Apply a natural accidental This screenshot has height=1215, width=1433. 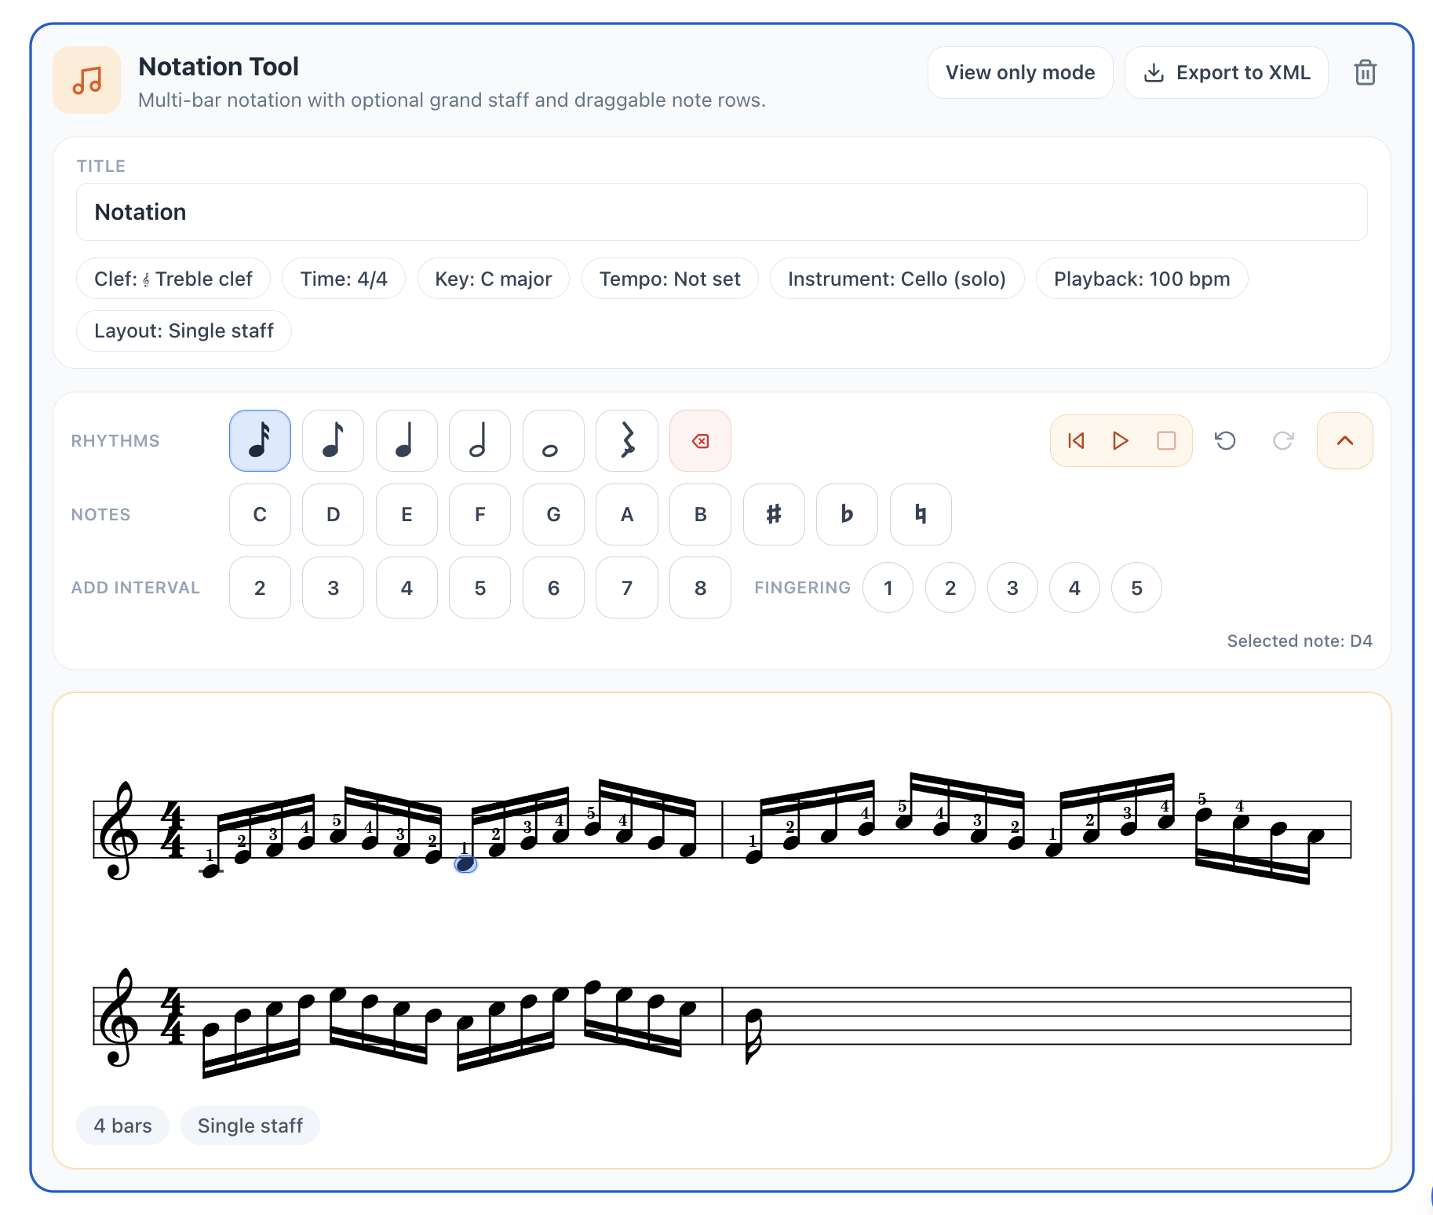(x=920, y=515)
